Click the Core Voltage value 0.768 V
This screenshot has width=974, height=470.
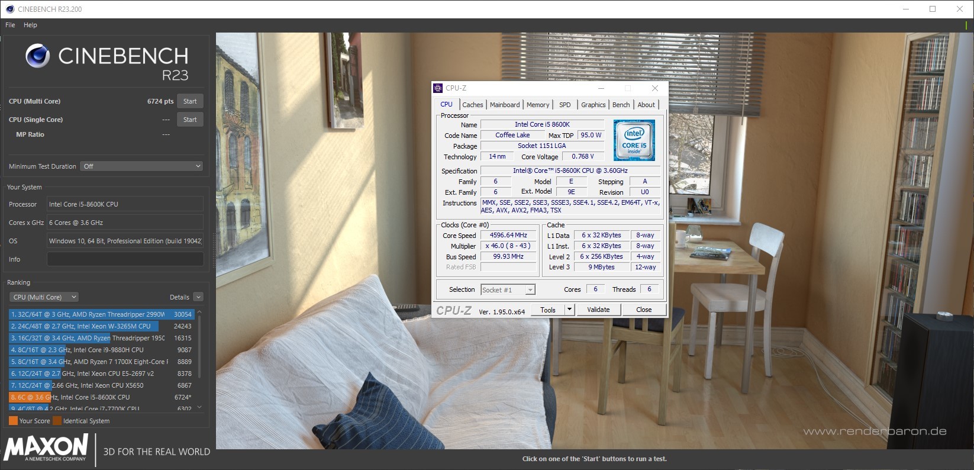pos(583,156)
